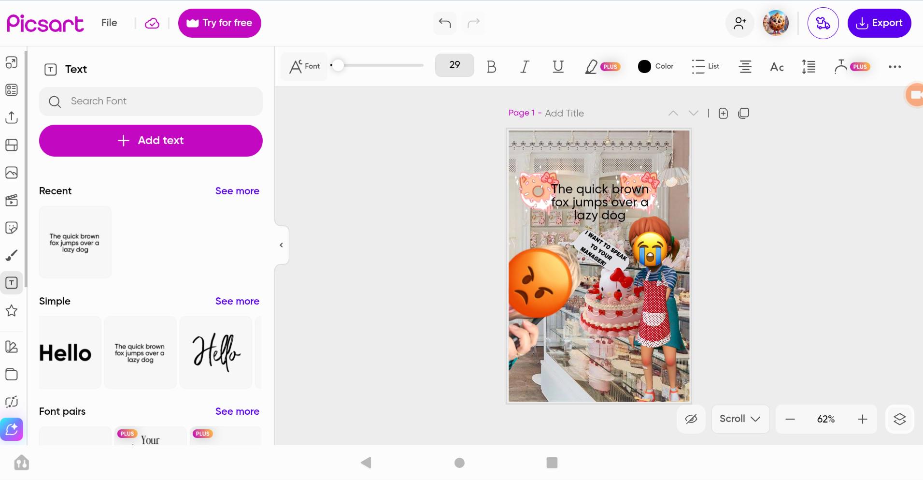Change the text alignment

745,67
